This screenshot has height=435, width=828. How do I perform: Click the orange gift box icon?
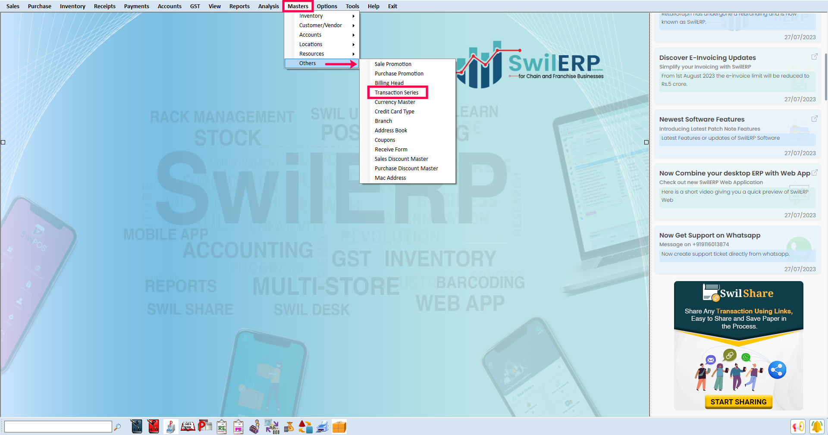[x=339, y=426]
